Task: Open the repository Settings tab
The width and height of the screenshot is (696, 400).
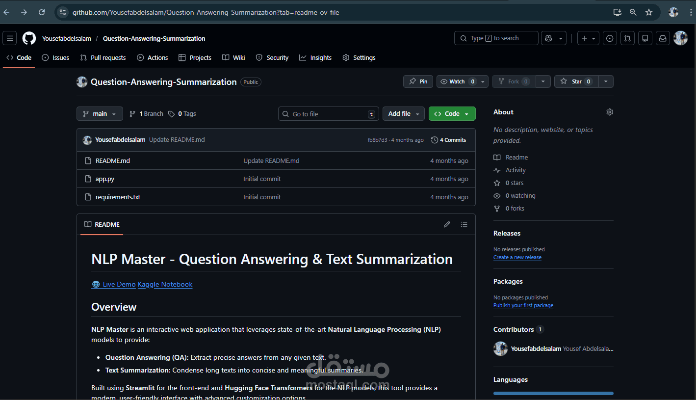Action: tap(359, 57)
